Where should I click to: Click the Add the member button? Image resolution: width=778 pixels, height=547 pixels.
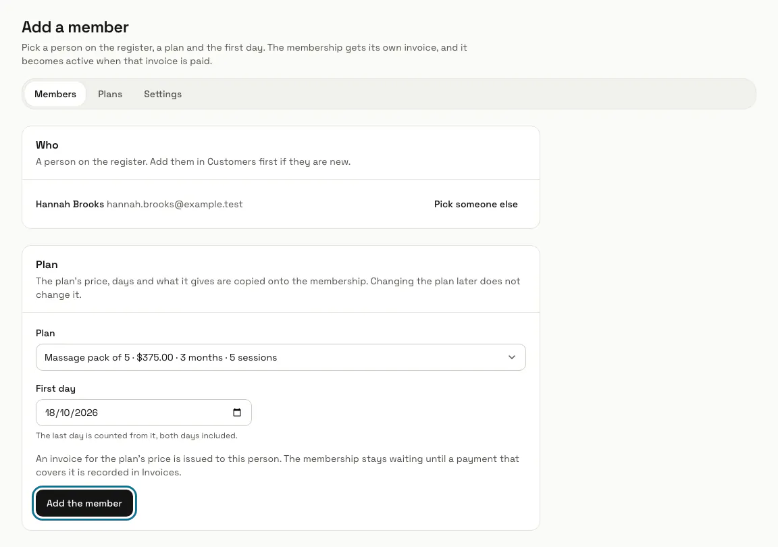(84, 503)
